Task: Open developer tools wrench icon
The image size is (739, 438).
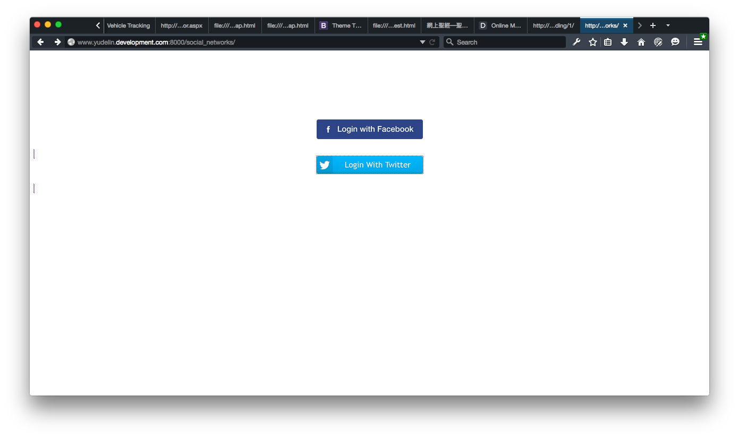Action: click(576, 42)
